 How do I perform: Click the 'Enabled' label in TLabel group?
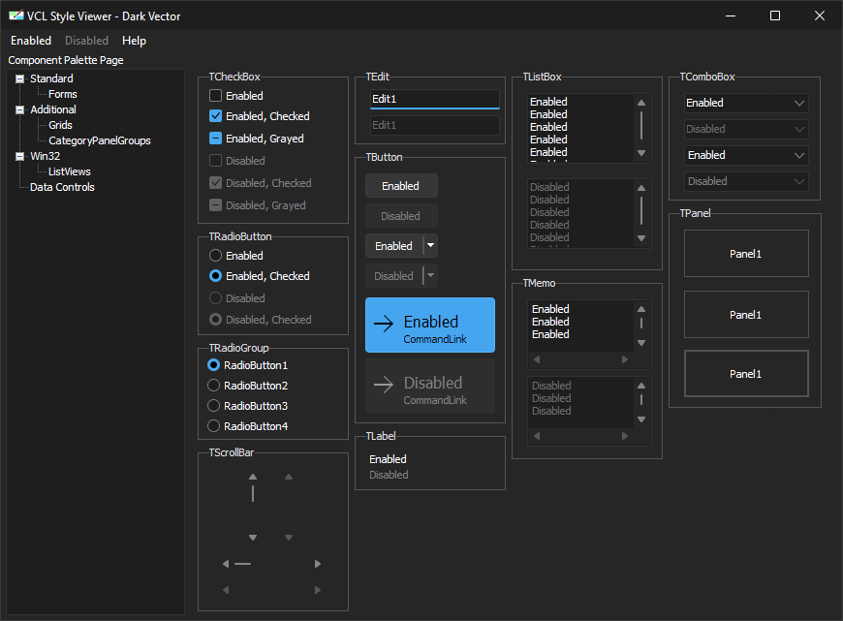click(388, 459)
